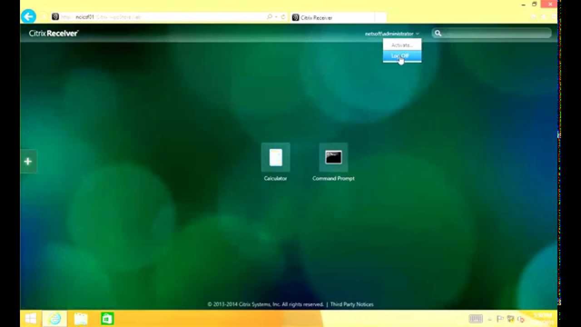
Task: Restore down the browser window
Action: pyautogui.click(x=534, y=4)
